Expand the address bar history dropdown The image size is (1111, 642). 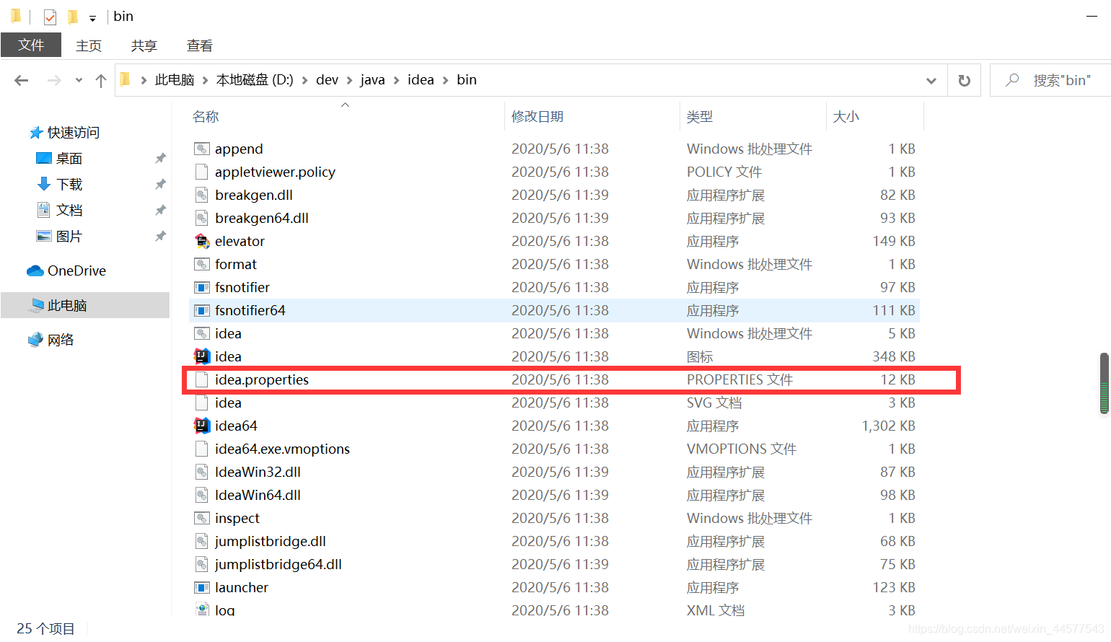pos(931,81)
